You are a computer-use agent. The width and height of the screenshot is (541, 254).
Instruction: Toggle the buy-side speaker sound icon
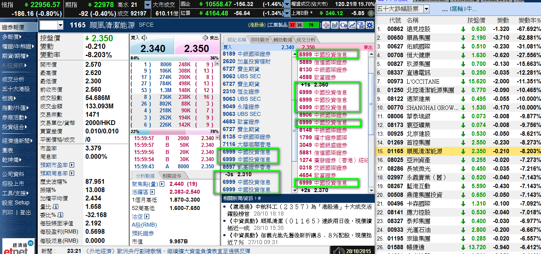click(x=144, y=38)
